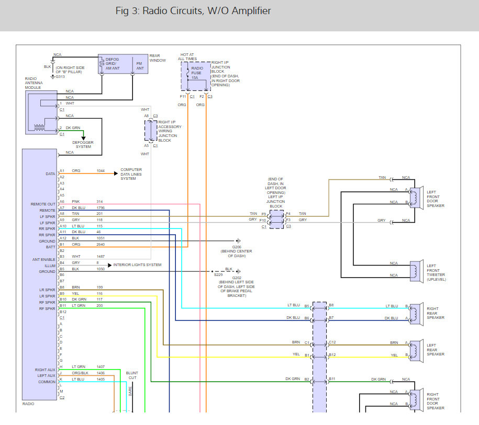Image resolution: width=479 pixels, height=425 pixels.
Task: Click the 'ANT ENABLE' pin label
Action: click(x=43, y=260)
